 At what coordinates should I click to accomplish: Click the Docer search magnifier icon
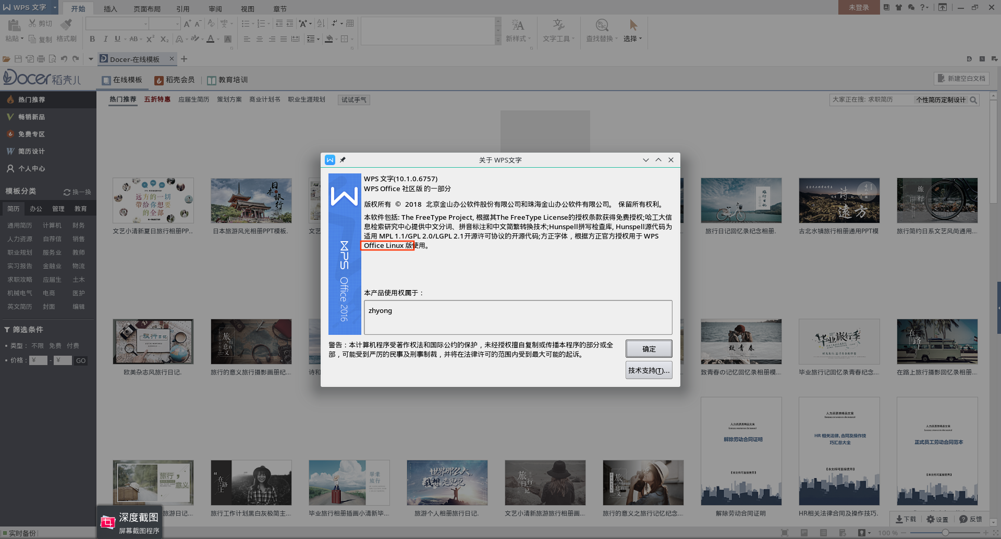[973, 100]
